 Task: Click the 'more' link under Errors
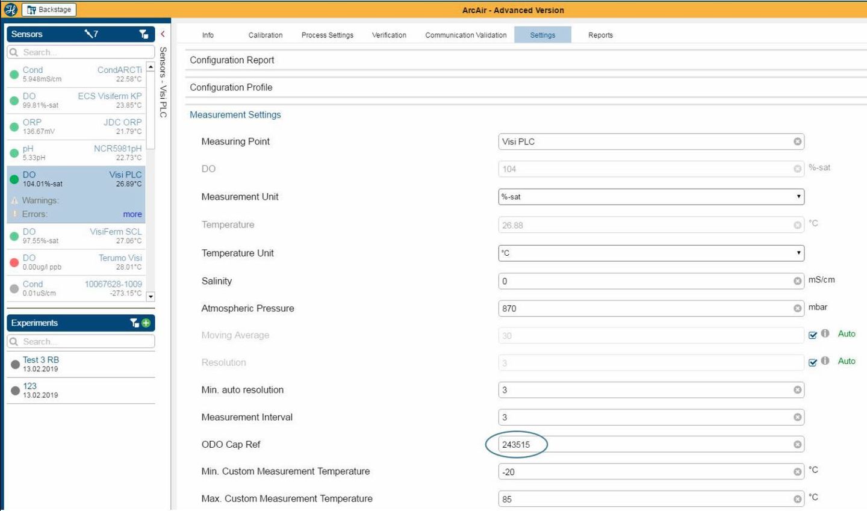[x=132, y=214]
